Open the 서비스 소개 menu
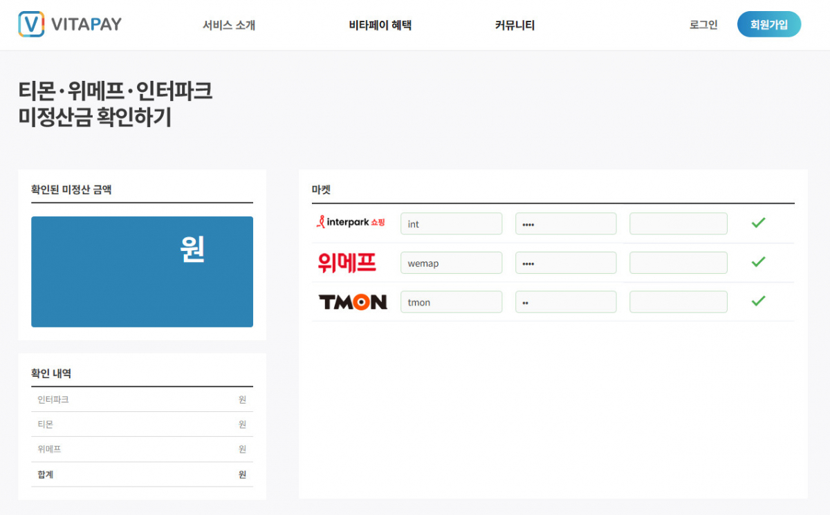This screenshot has width=830, height=515. [x=228, y=24]
